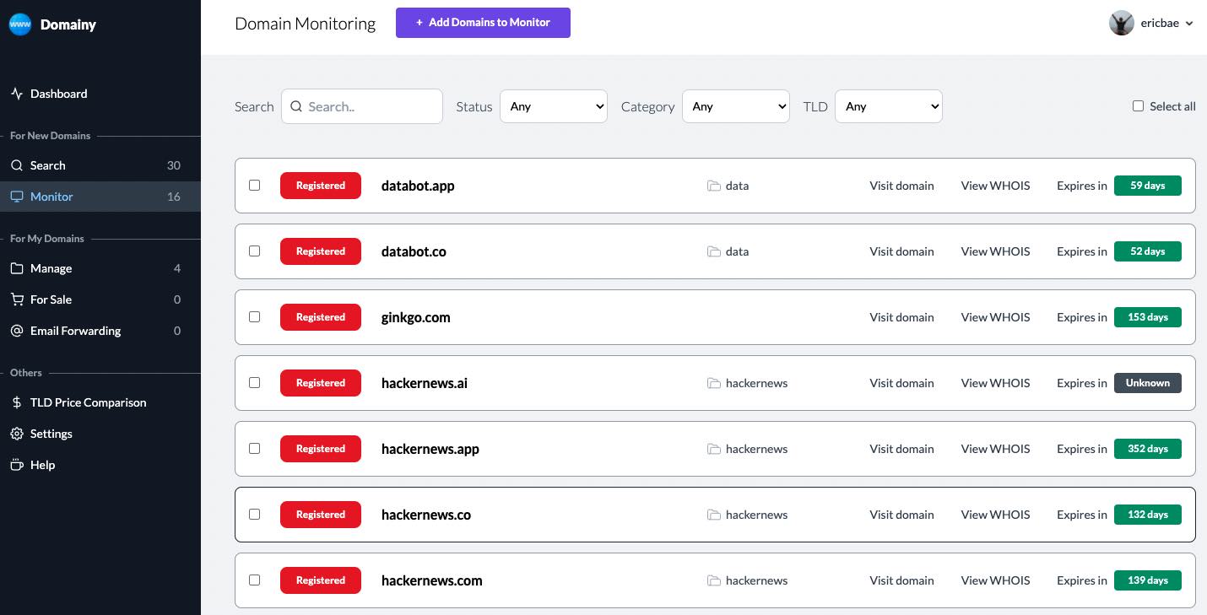The width and height of the screenshot is (1207, 615).
Task: Open Manage under For My Domains
Action: [x=100, y=268]
